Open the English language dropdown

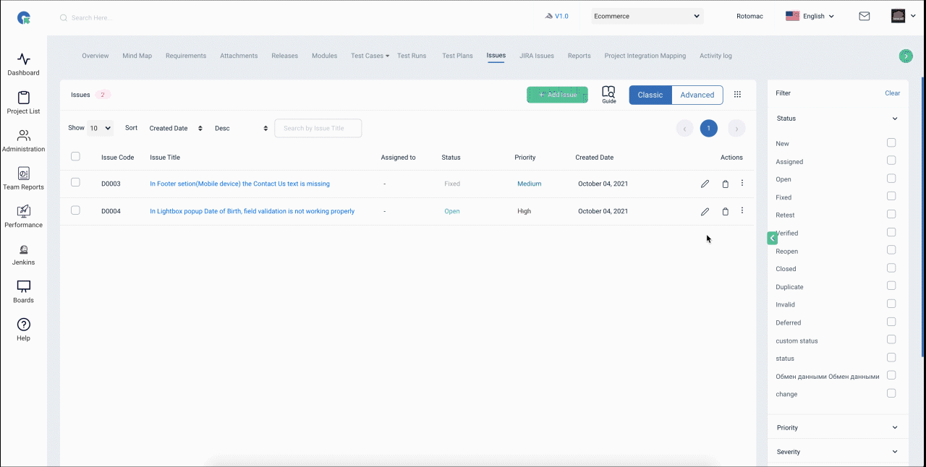(x=810, y=16)
